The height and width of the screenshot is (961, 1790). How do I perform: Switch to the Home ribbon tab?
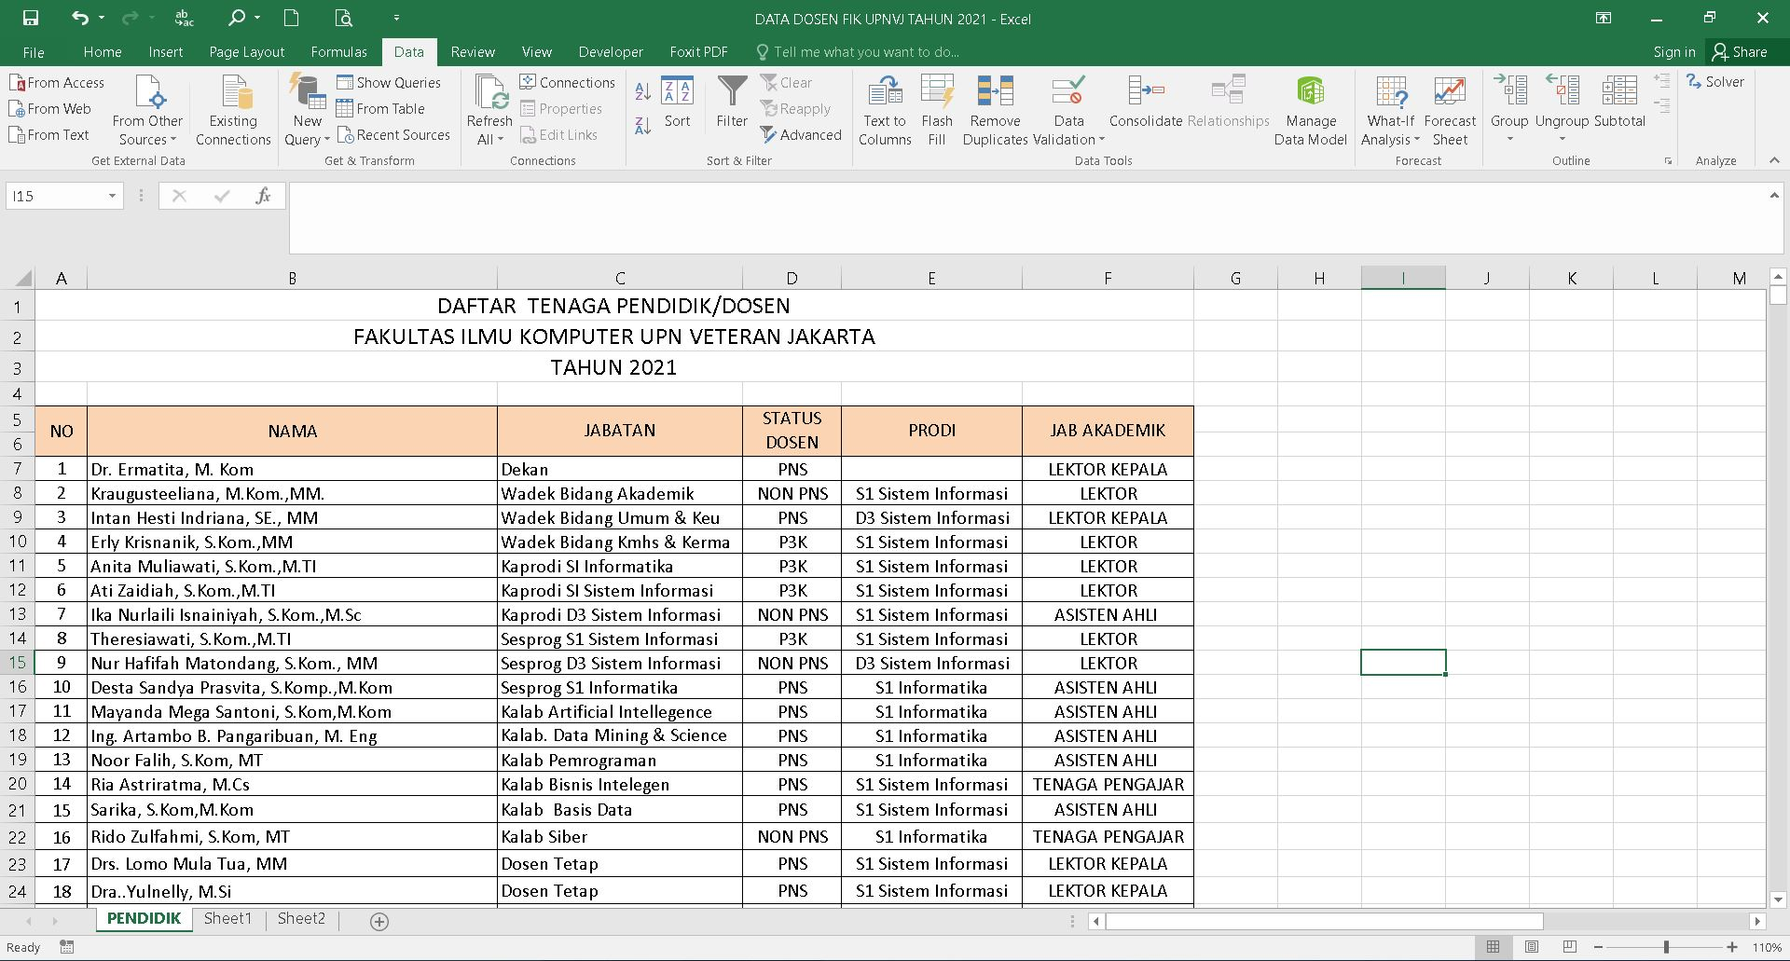(103, 52)
